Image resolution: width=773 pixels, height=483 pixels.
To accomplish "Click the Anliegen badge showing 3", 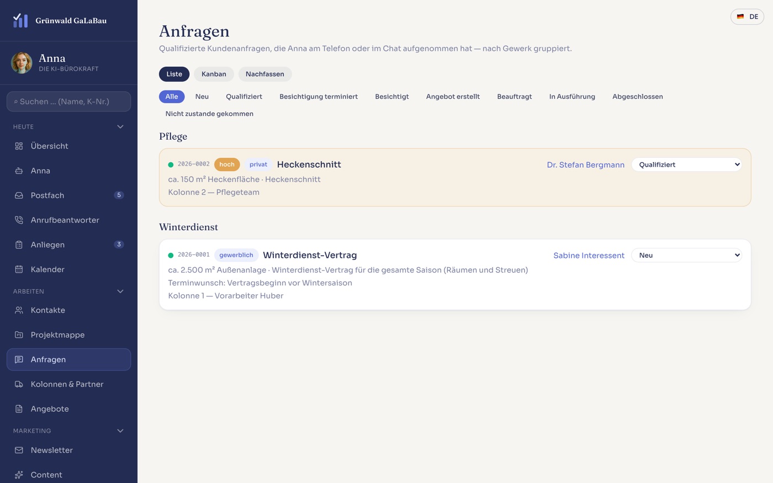I will 119,245.
